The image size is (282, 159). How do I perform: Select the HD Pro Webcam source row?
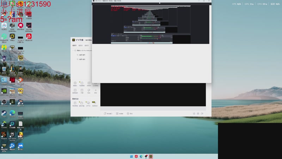82,51
